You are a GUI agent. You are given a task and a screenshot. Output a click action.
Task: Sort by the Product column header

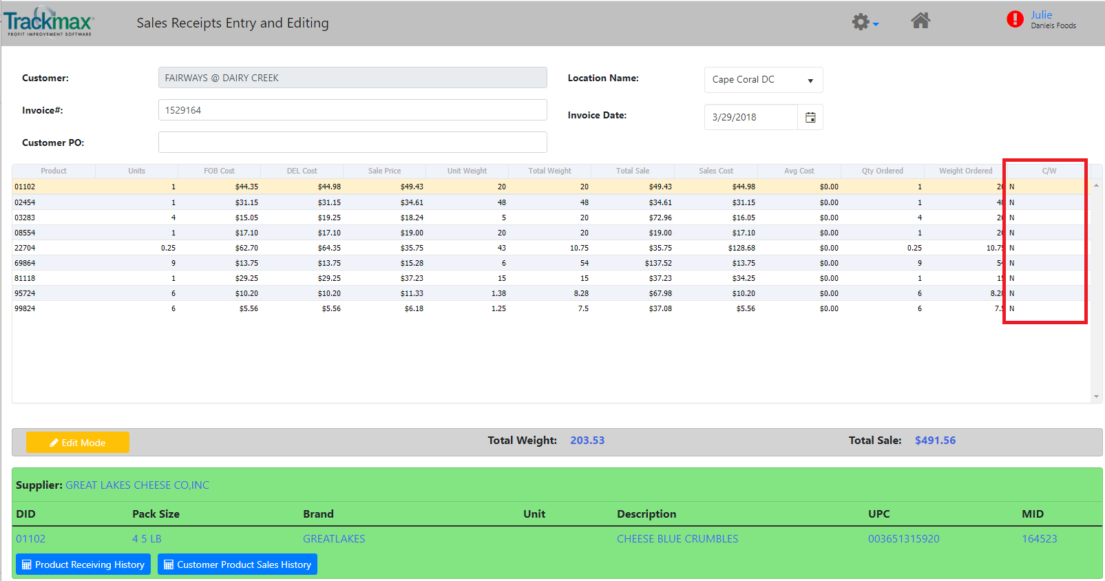(54, 171)
